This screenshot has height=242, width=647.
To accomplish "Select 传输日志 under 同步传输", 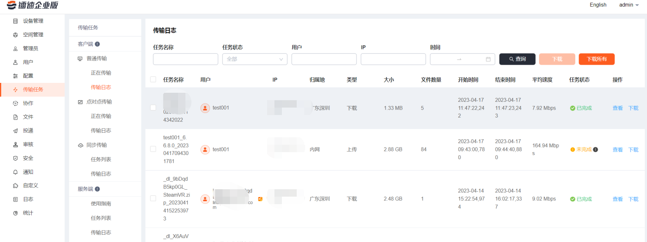I will [x=101, y=174].
